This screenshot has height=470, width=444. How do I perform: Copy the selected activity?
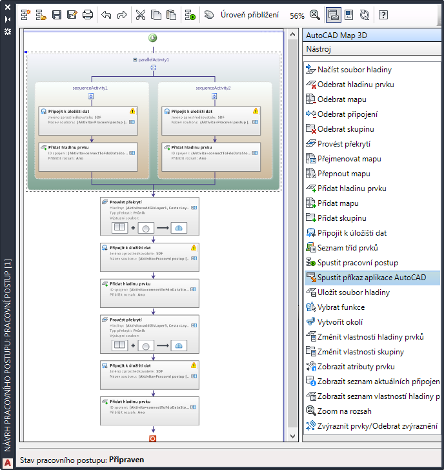point(156,15)
